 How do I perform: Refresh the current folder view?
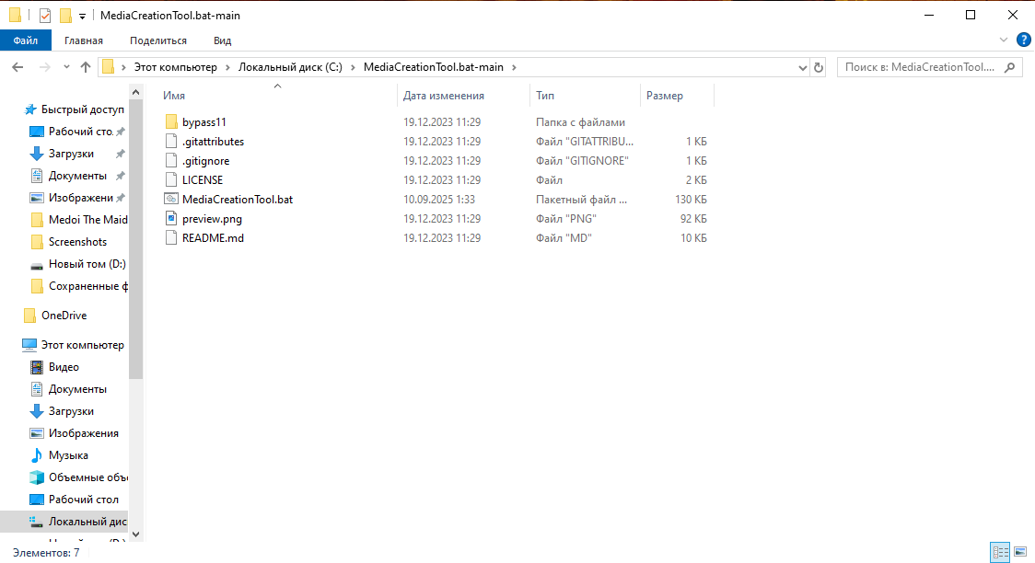(x=819, y=67)
